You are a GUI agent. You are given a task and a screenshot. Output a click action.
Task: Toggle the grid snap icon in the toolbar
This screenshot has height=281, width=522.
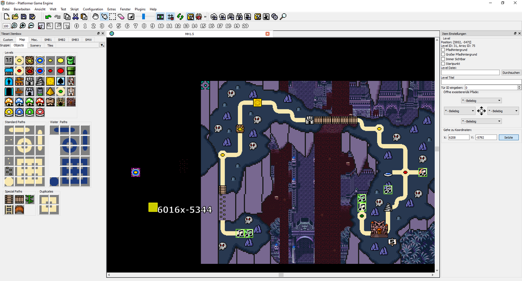[170, 17]
